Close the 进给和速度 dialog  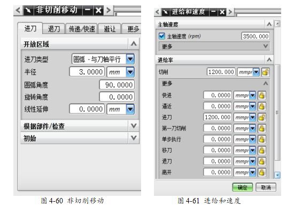click(x=222, y=12)
